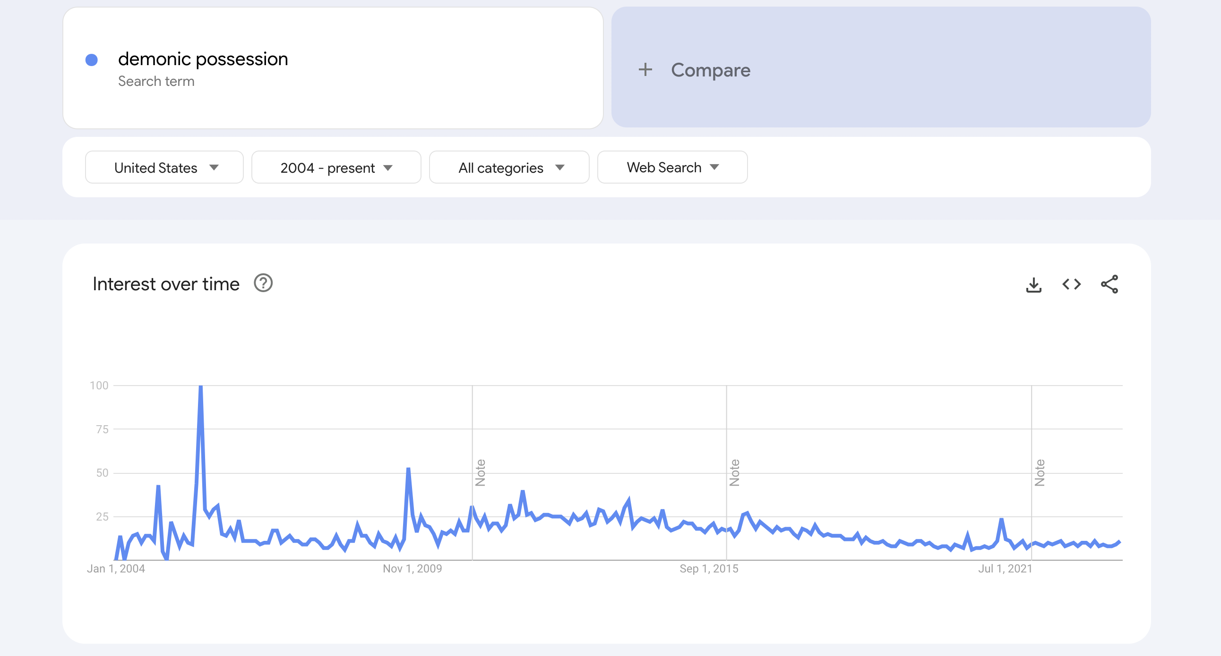This screenshot has height=656, width=1221.
Task: Open the embed code icon
Action: pos(1071,284)
